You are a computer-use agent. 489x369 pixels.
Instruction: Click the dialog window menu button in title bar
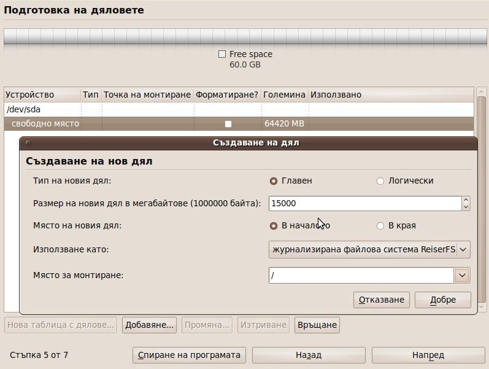(28, 143)
